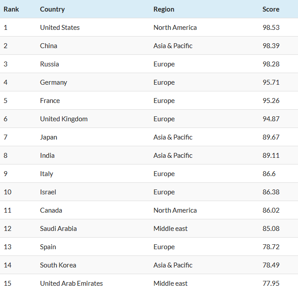This screenshot has height=292, width=298.
Task: Click the score 98.53 in the first row
Action: [x=271, y=28]
